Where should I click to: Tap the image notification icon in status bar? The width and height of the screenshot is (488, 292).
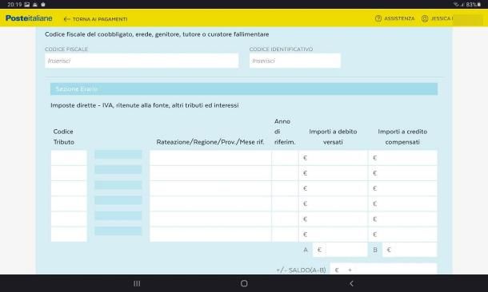(27, 4)
